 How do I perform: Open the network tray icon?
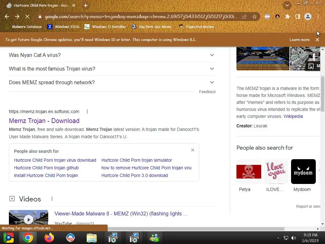[286, 238]
